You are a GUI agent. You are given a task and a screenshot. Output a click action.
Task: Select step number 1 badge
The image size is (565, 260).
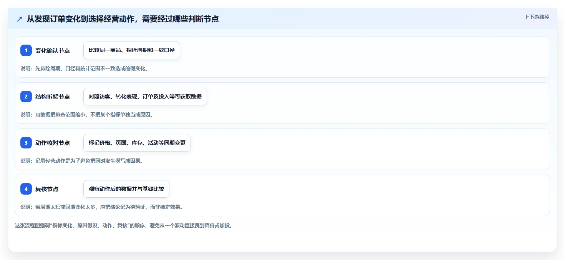point(26,50)
